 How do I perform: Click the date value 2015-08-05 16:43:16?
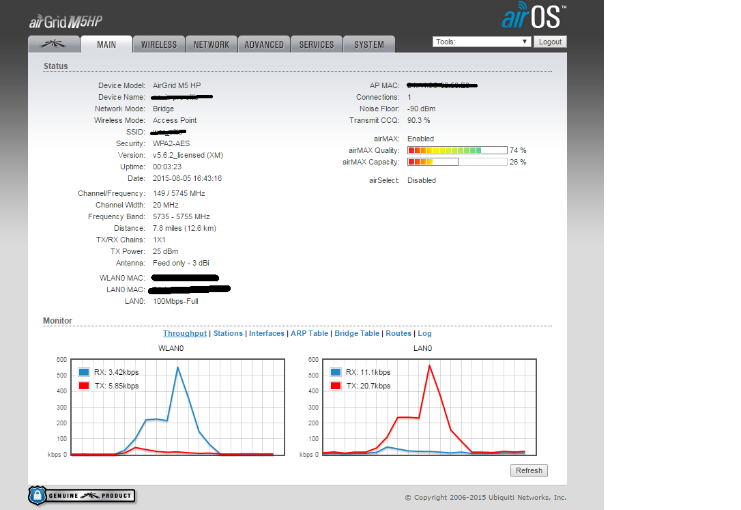pos(187,179)
